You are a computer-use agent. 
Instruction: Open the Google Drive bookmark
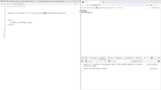110,8
